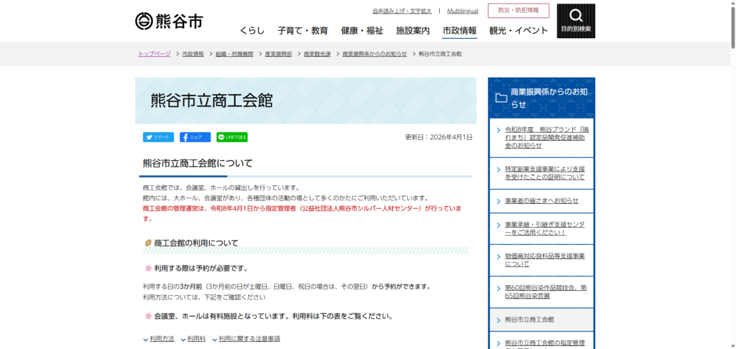Open the 施設案内 menu
The width and height of the screenshot is (736, 349).
click(x=413, y=31)
